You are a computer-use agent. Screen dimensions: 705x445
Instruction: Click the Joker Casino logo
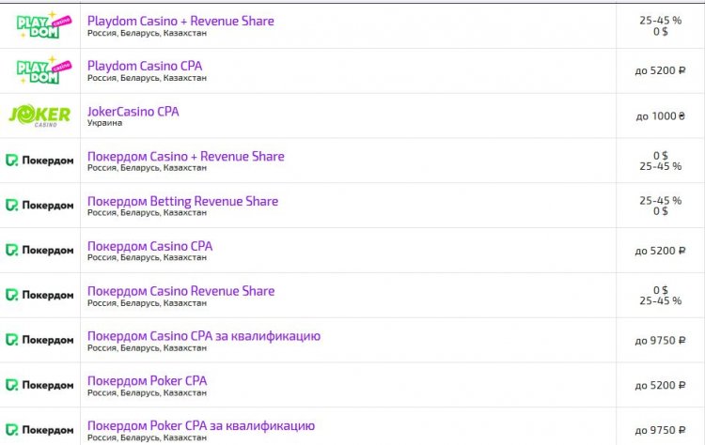pyautogui.click(x=39, y=115)
